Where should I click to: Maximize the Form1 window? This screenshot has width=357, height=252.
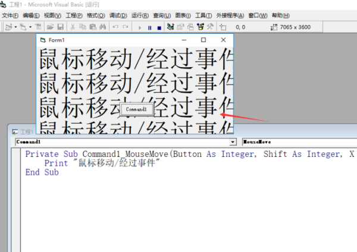pyautogui.click(x=203, y=40)
